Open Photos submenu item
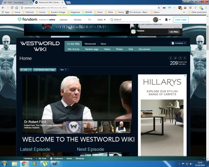Image resolution: width=209 pixels, height=167 pixels. pyautogui.click(x=119, y=49)
